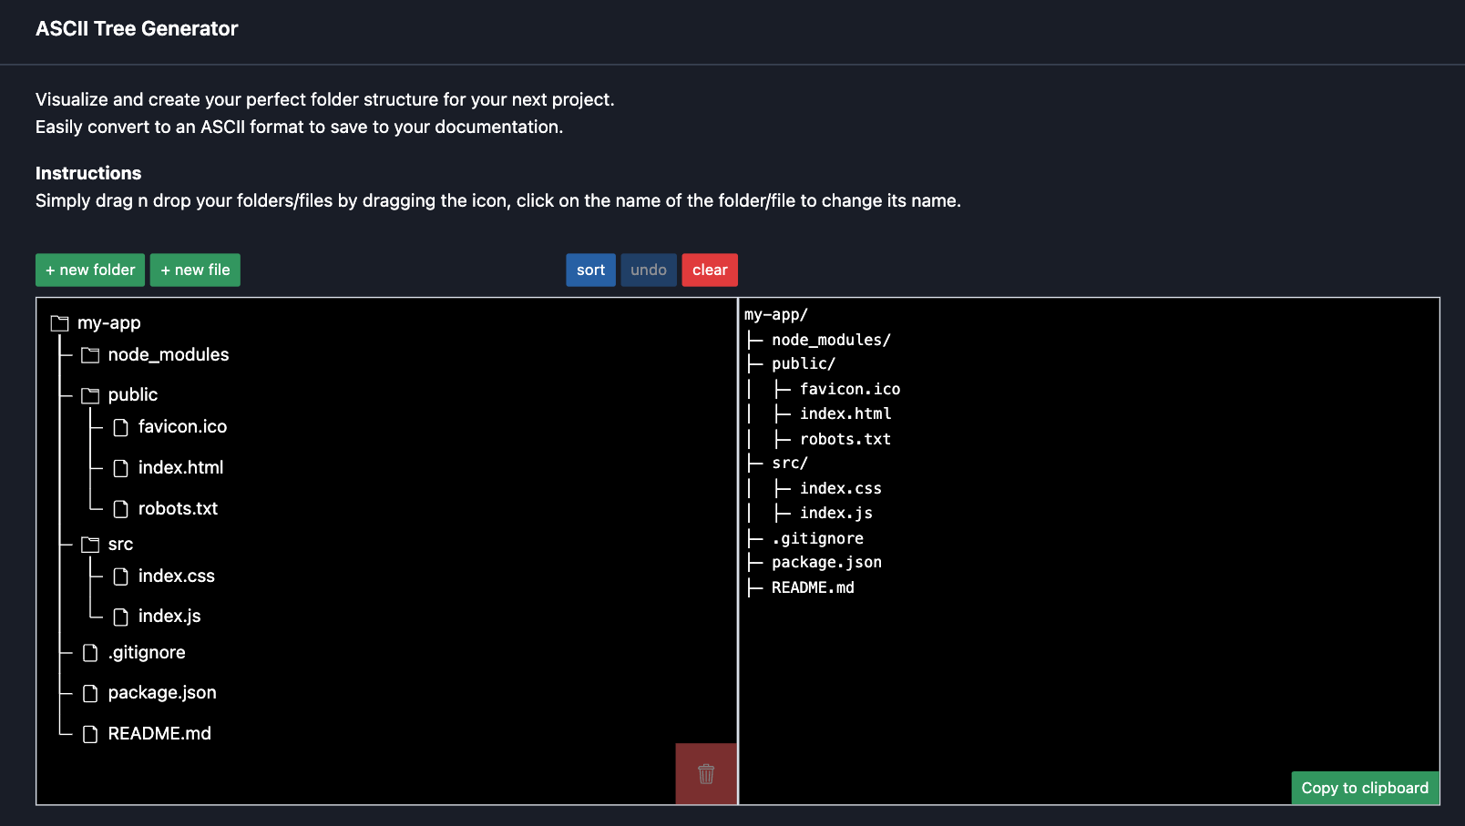Click the index.js file icon
1465x826 pixels.
120,617
